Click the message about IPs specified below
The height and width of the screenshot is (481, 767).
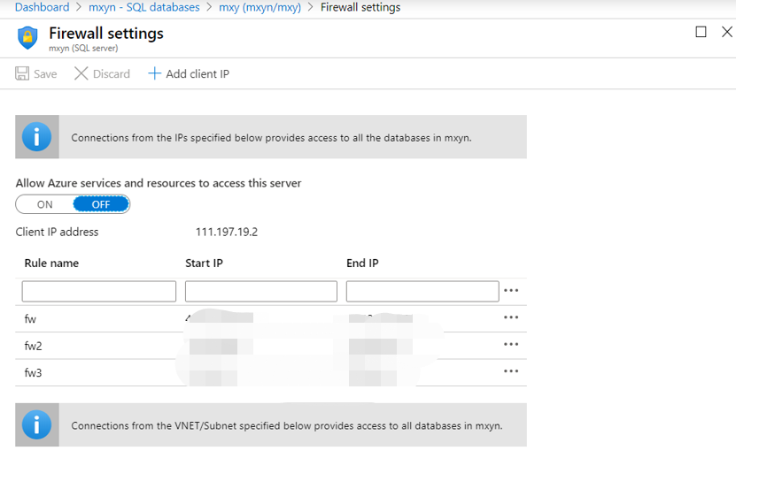coord(272,138)
